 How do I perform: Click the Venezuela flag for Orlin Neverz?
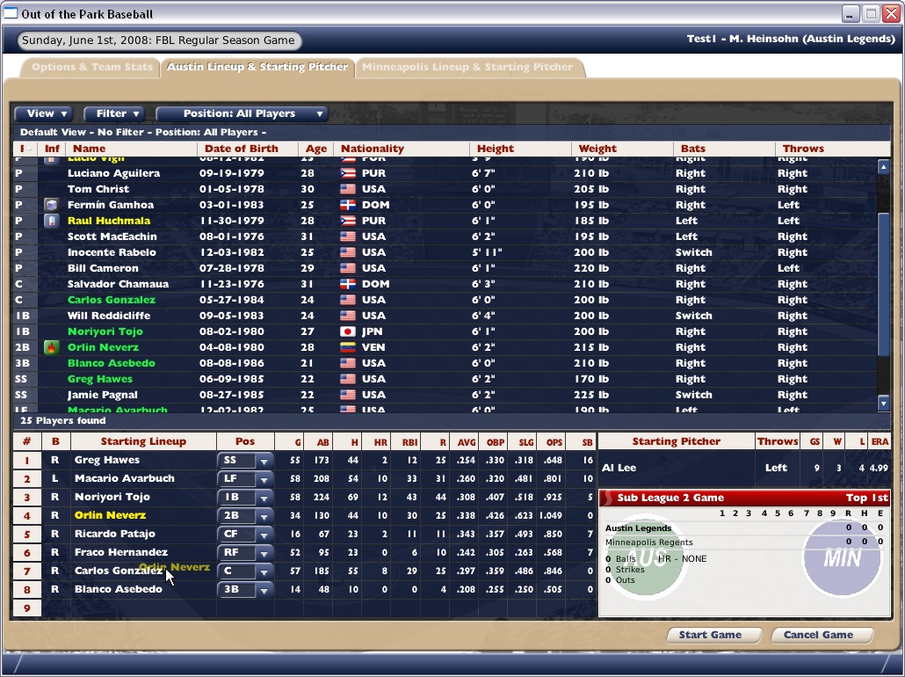click(x=348, y=347)
